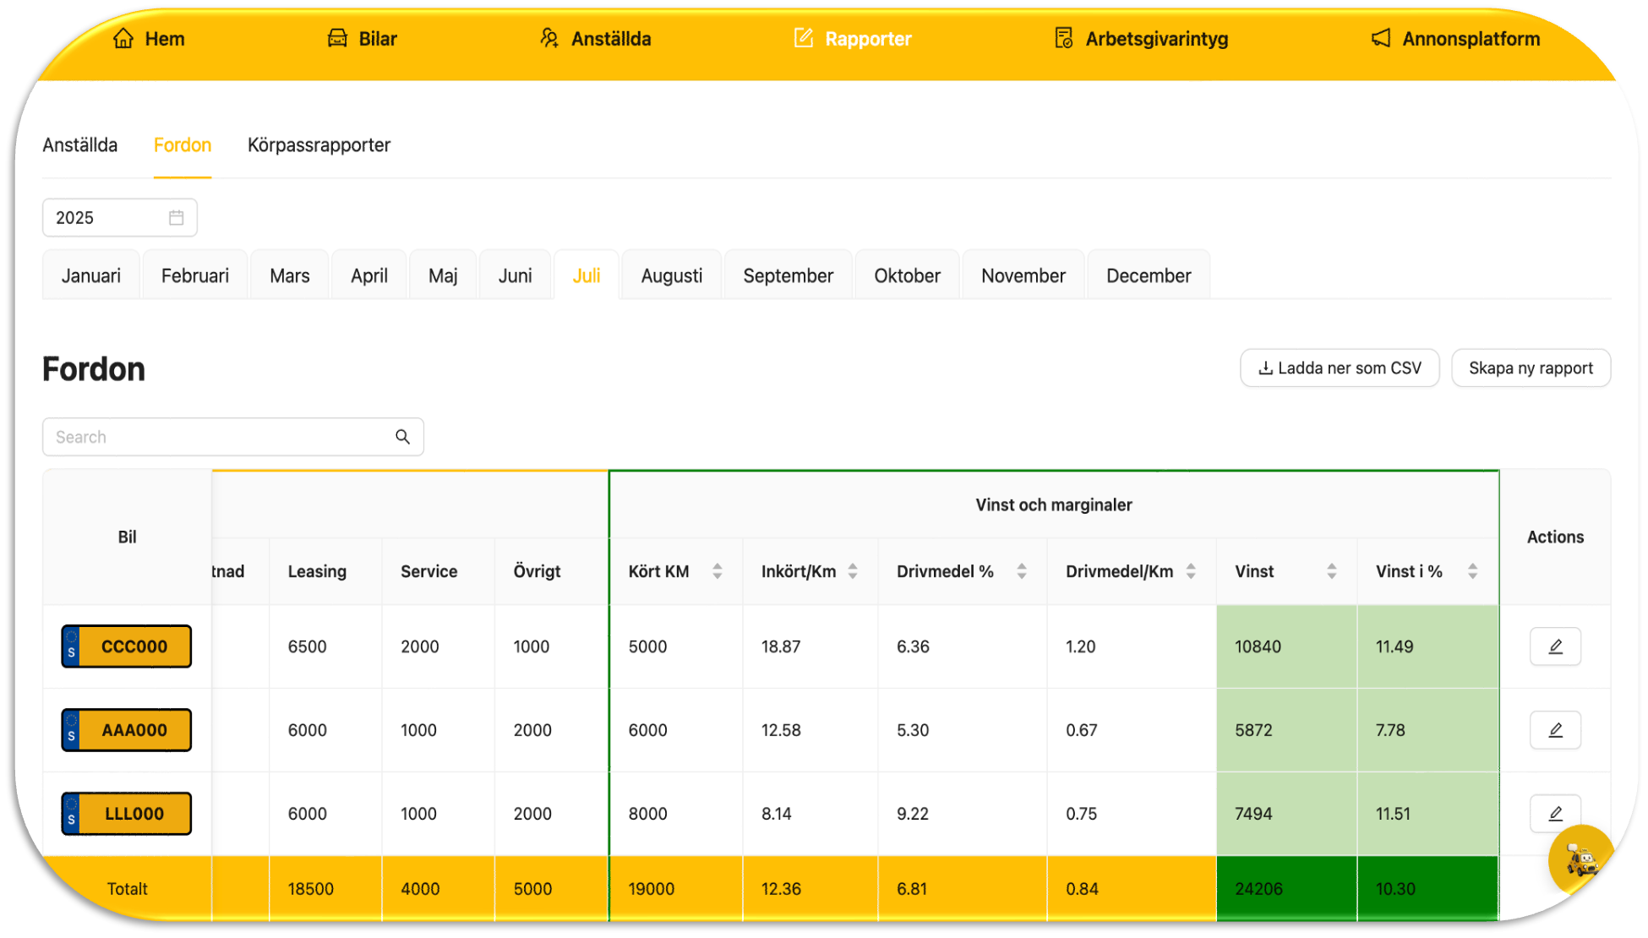
Task: Sort by Vinst i % arrows
Action: (1472, 571)
